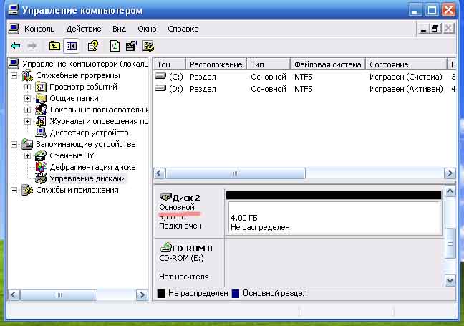This screenshot has height=326, width=464.
Task: Collapse the Запоминающие устройства node
Action: 14,144
